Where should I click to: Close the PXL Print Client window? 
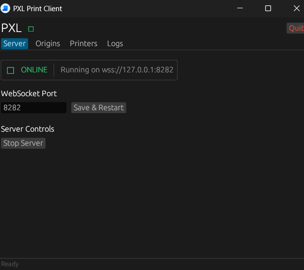pyautogui.click(x=297, y=8)
